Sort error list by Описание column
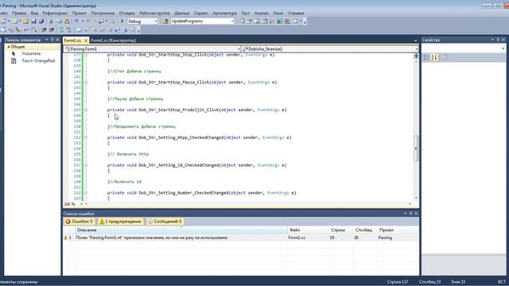This screenshot has width=509, height=286. 181,230
